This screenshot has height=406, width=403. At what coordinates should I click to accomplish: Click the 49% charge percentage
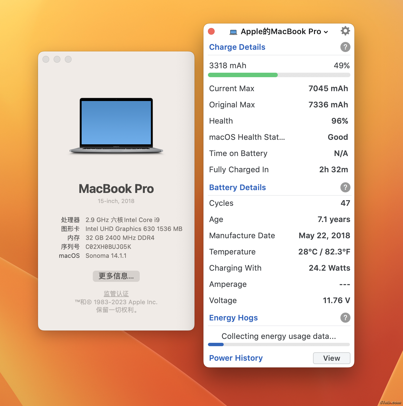(x=342, y=65)
